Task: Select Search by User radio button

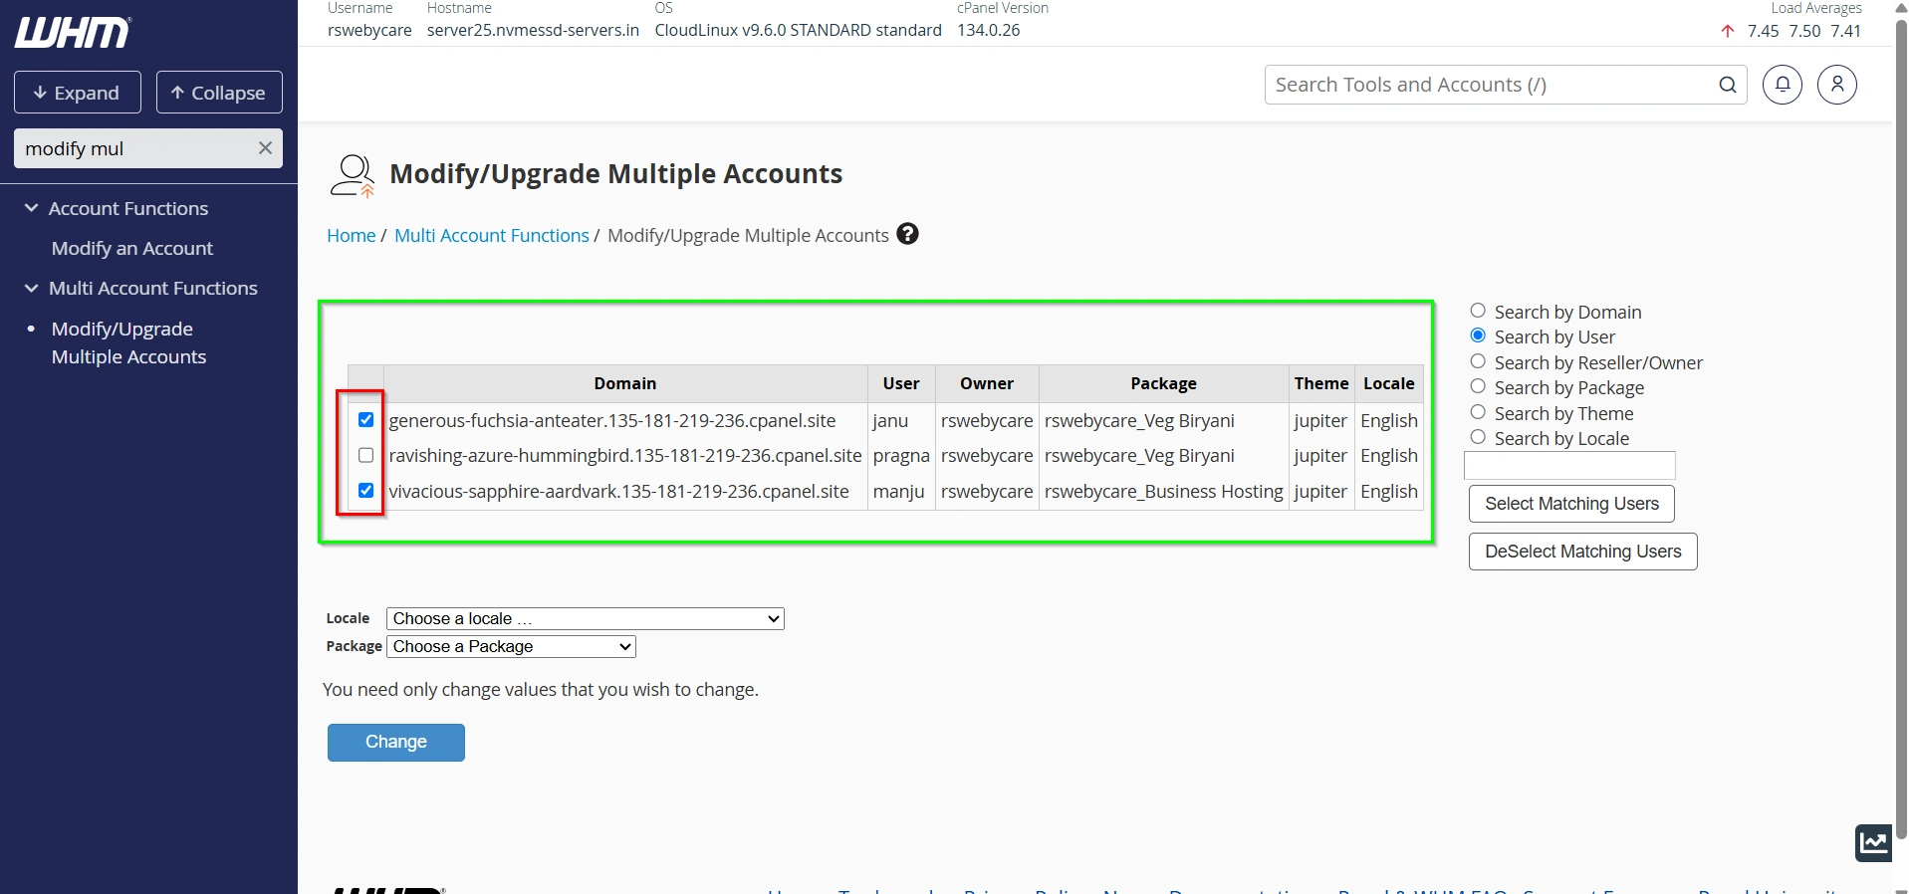Action: point(1478,335)
